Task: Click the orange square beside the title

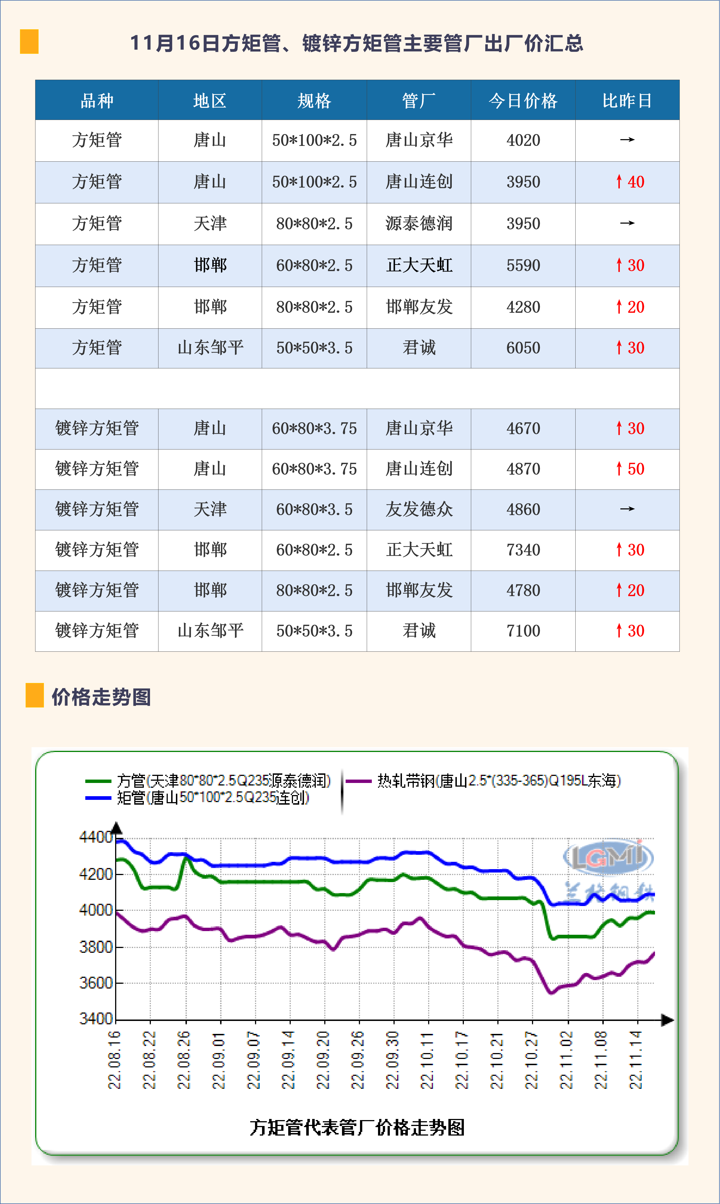Action: 29,42
